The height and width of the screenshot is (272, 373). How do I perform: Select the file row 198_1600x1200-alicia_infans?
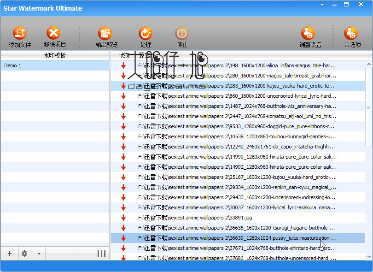click(238, 65)
